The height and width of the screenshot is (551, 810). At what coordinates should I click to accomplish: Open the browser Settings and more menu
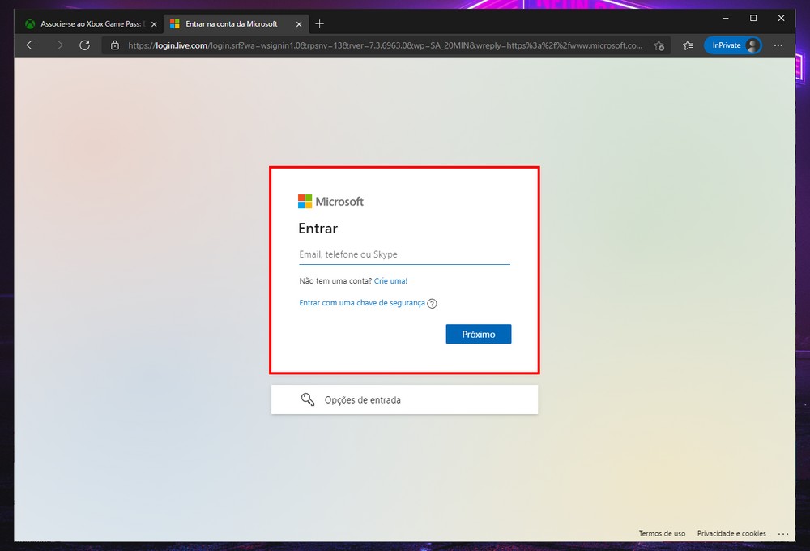[x=778, y=45]
